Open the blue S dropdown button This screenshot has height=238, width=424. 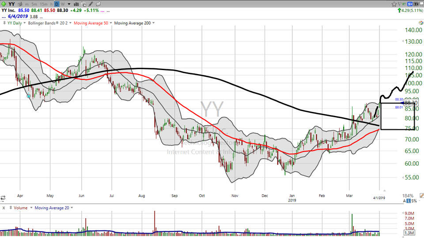[x=410, y=4]
